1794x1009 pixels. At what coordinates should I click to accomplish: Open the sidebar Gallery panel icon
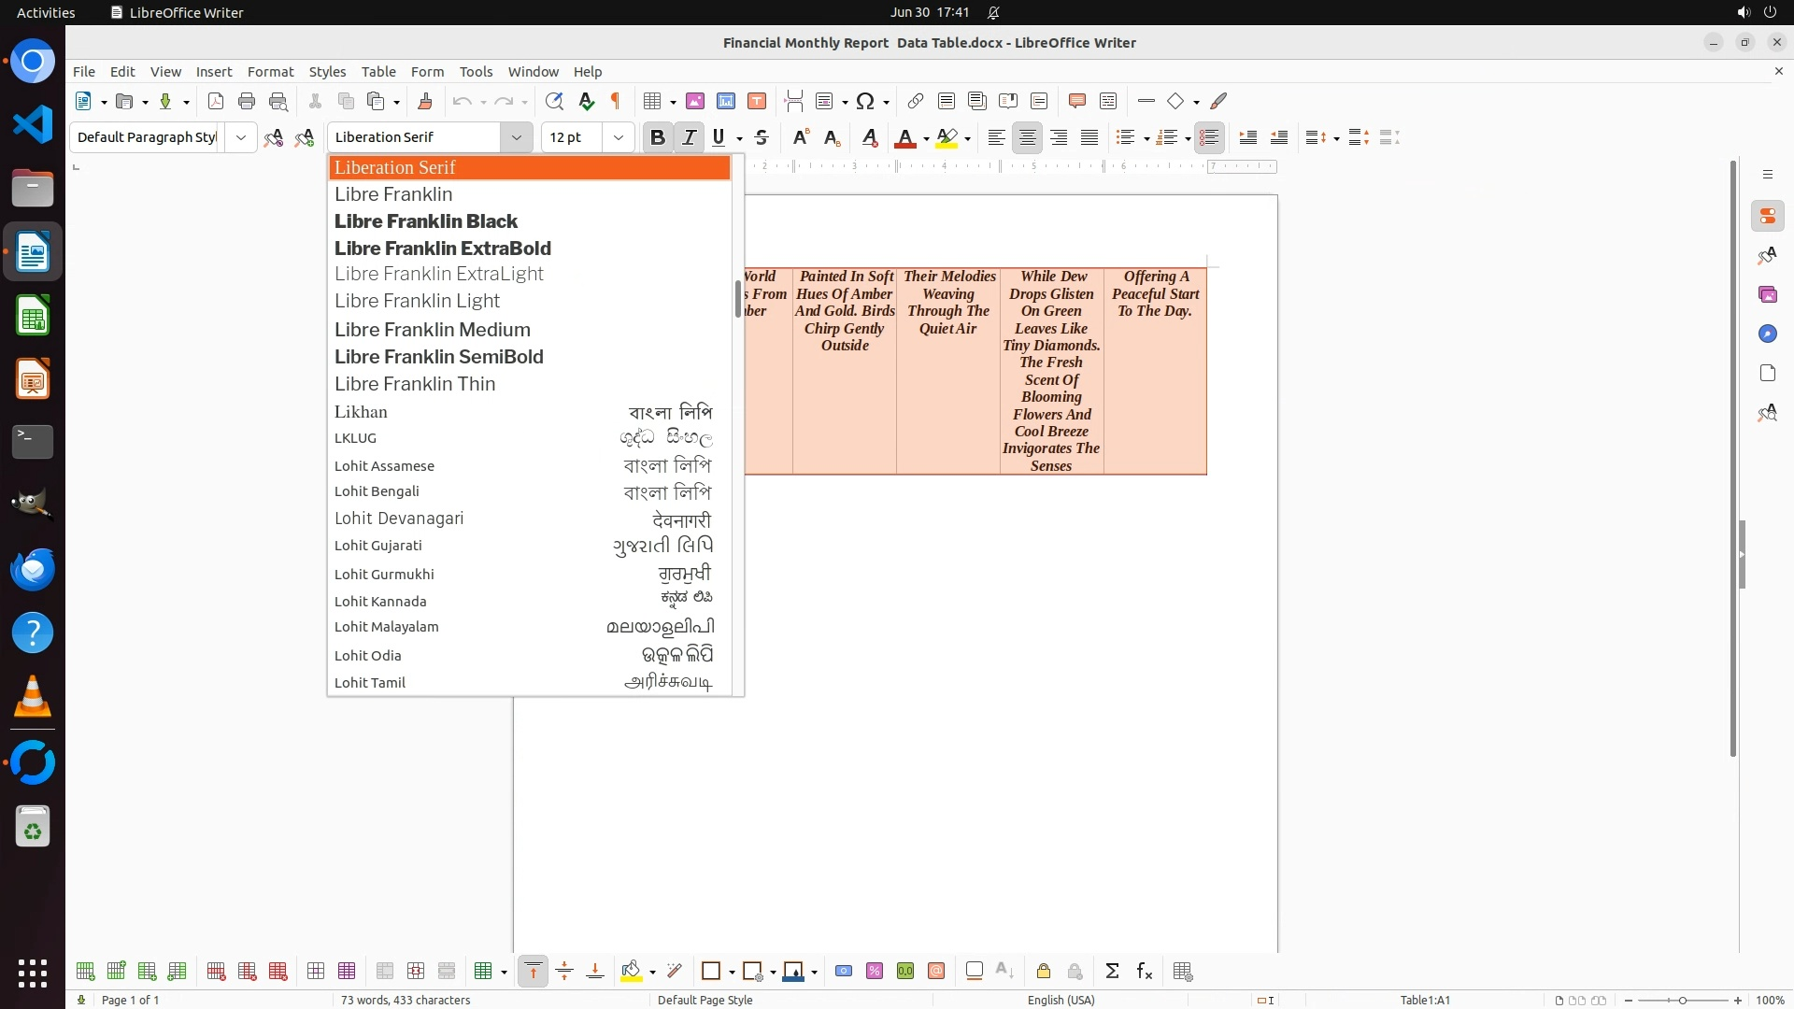pos(1767,294)
